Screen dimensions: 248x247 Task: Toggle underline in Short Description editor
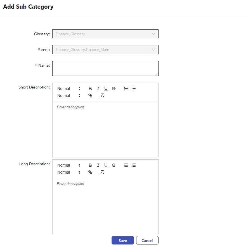pos(106,88)
